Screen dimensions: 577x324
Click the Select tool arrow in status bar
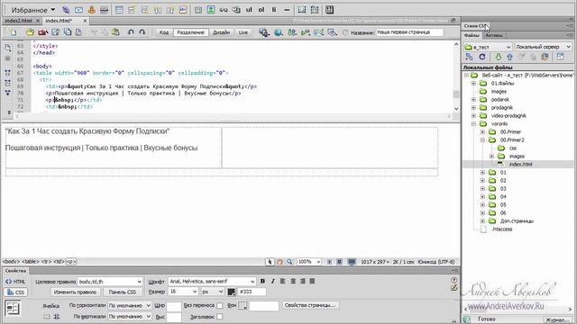[270, 262]
